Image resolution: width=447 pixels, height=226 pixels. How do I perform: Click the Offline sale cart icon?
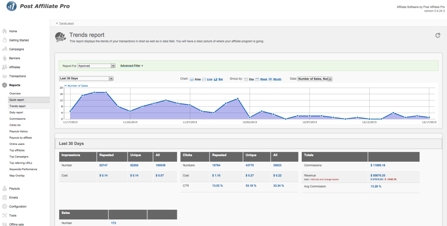click(x=5, y=224)
